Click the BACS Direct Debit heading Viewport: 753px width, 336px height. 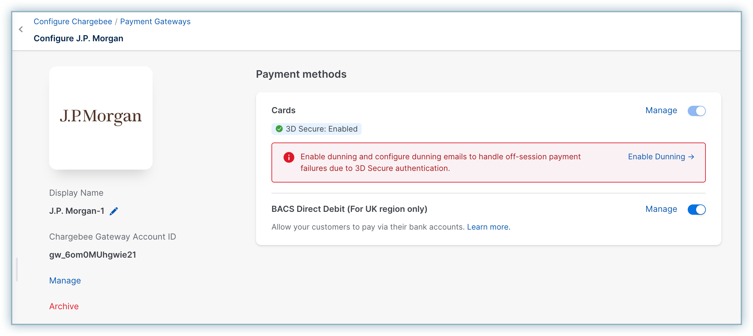pyautogui.click(x=349, y=209)
